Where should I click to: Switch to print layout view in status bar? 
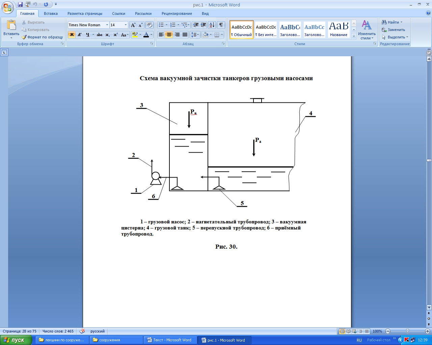click(342, 331)
